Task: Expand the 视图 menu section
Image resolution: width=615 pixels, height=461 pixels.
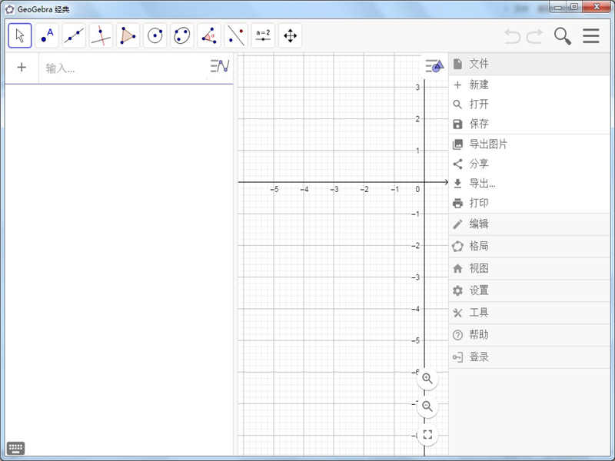Action: pyautogui.click(x=530, y=268)
